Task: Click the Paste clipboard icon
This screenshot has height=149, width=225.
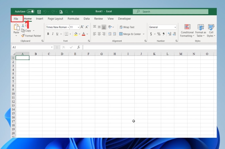Action: 17,27
